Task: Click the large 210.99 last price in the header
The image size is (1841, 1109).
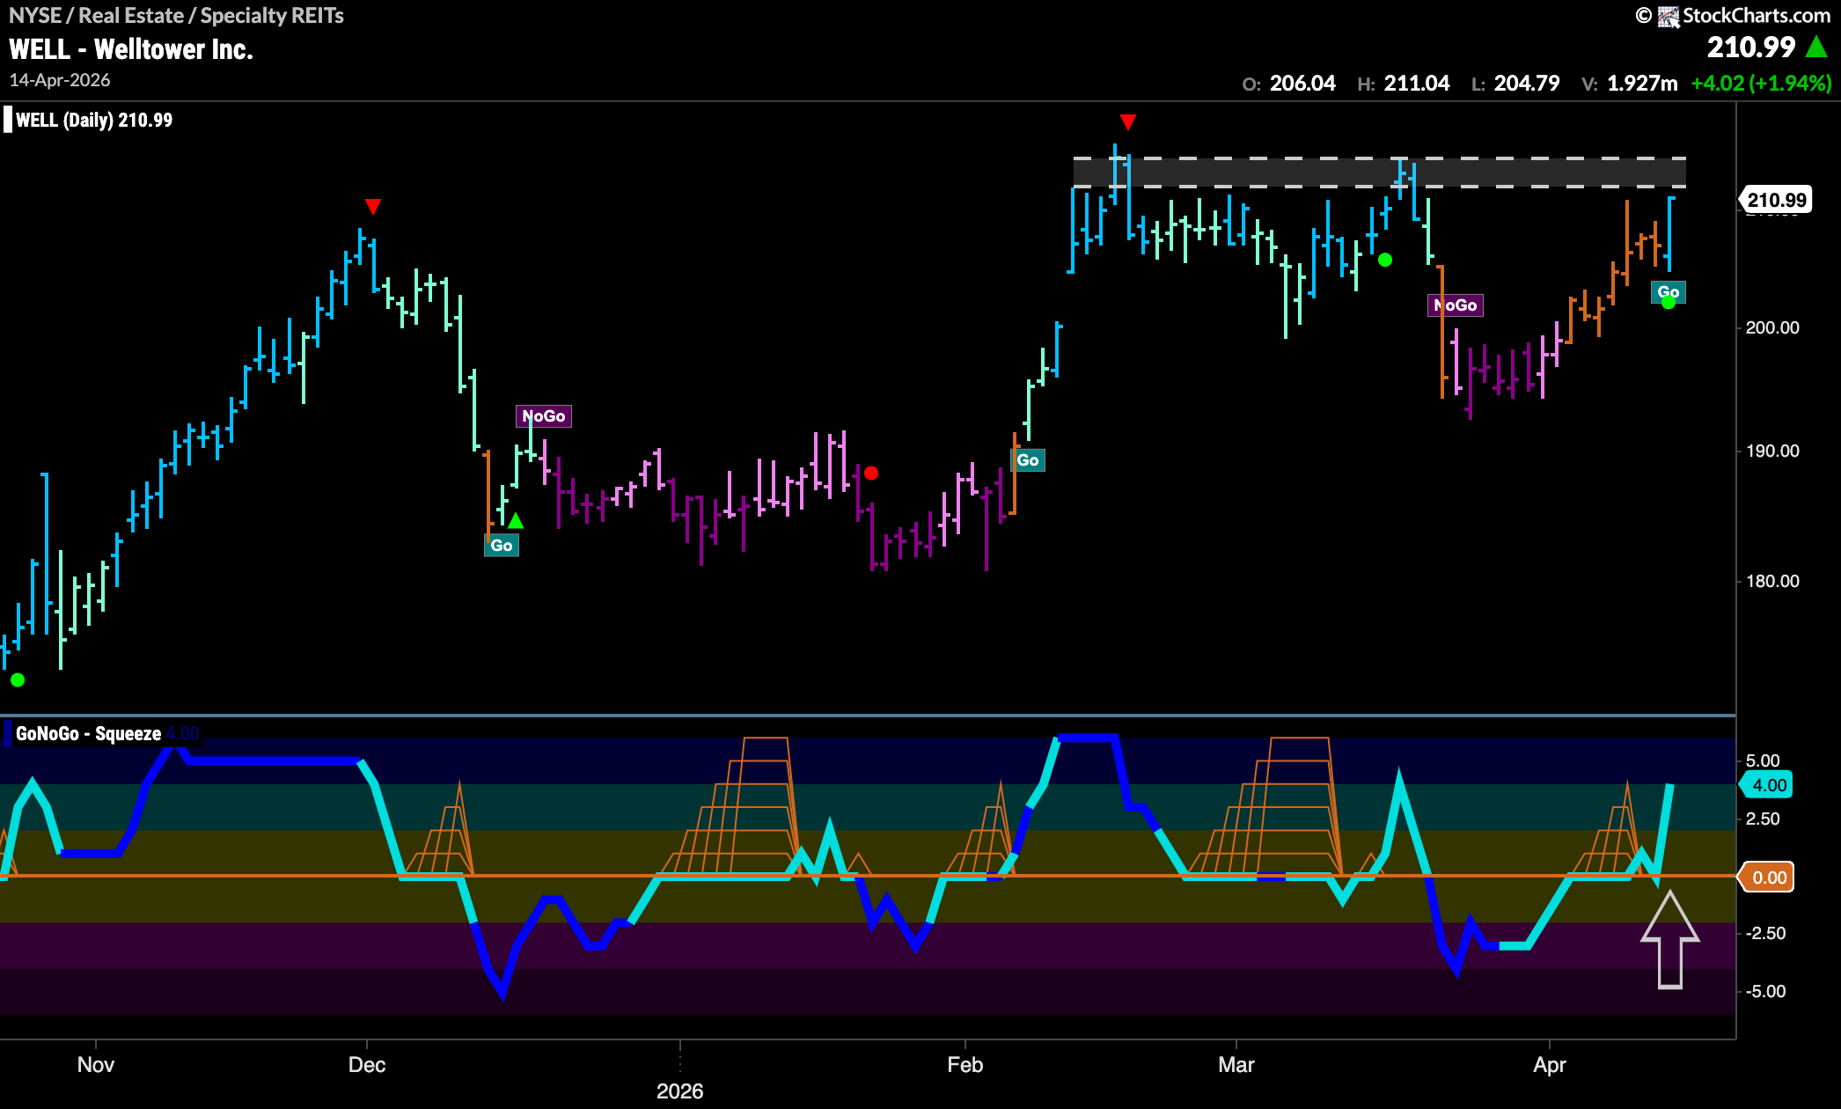Action: click(1750, 47)
